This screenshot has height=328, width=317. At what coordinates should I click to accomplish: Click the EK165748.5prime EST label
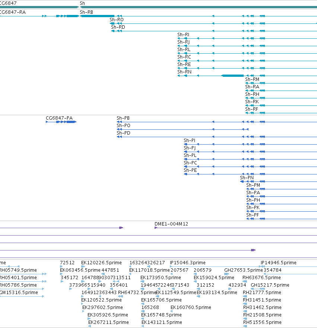pos(161,315)
